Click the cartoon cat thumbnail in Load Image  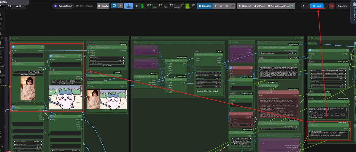pos(66,97)
